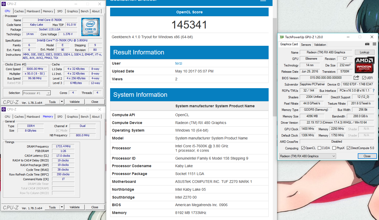Toggle the OpenCL computing checkbox
Screen dimensions: 379x220
click(x=303, y=148)
